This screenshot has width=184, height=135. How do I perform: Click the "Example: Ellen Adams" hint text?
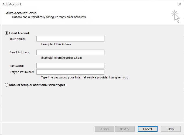56,44
